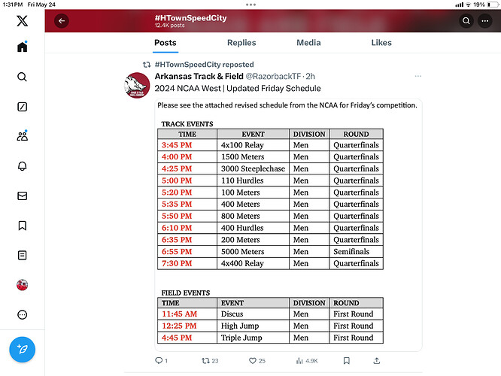Open Communities in the sidebar
The image size is (501, 376).
click(22, 136)
